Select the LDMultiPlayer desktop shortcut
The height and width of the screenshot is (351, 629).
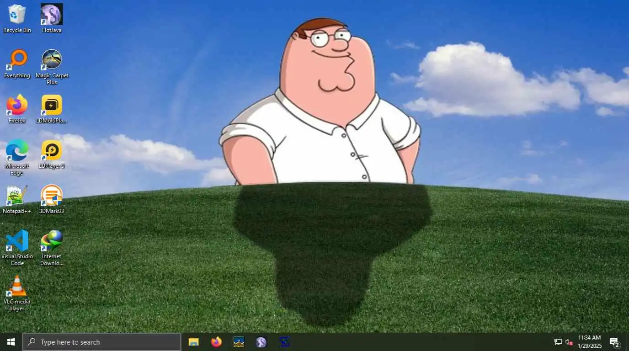tap(52, 109)
